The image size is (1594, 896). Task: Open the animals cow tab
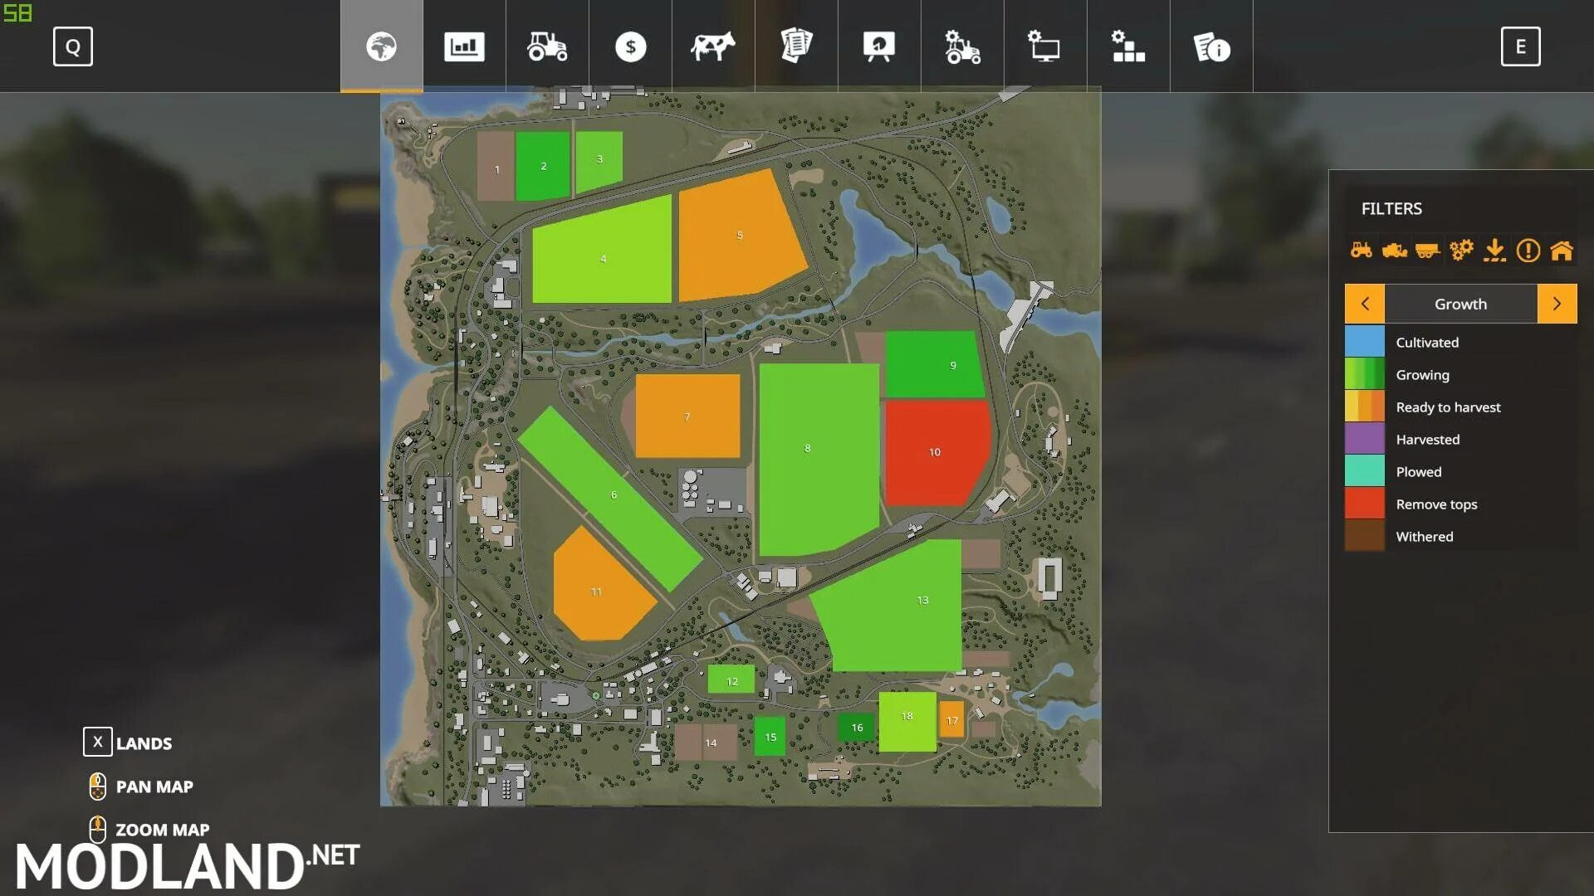[713, 46]
